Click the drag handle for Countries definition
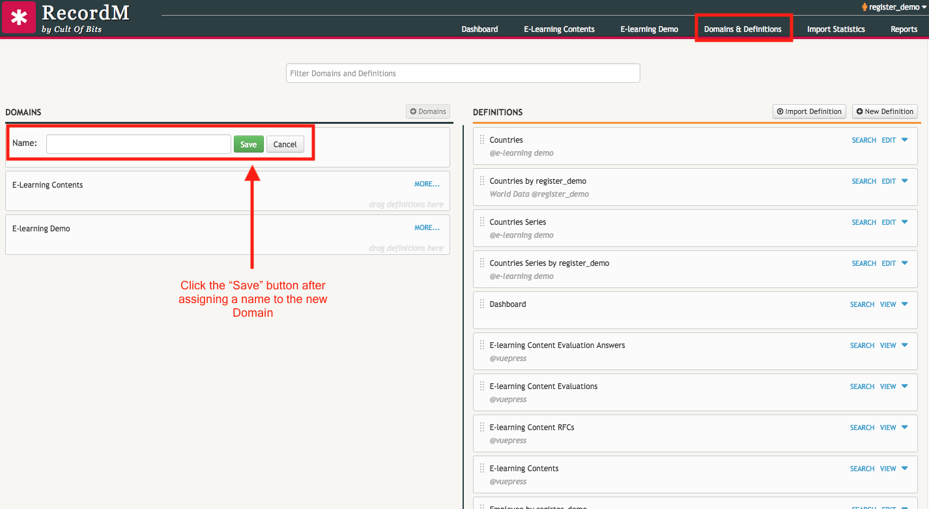The width and height of the screenshot is (929, 509). [482, 140]
